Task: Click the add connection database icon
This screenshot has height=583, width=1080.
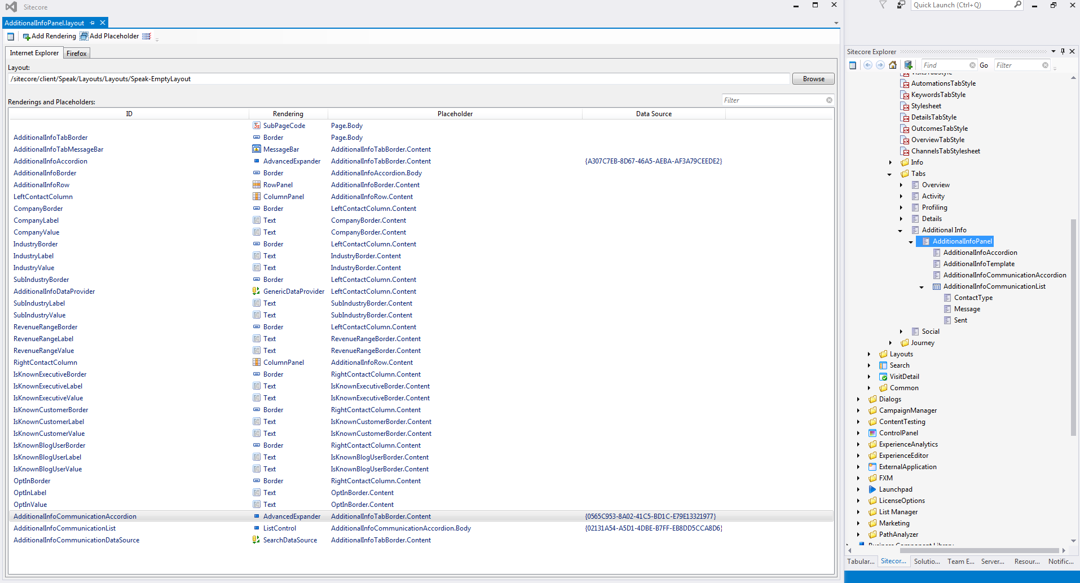Action: pos(908,65)
